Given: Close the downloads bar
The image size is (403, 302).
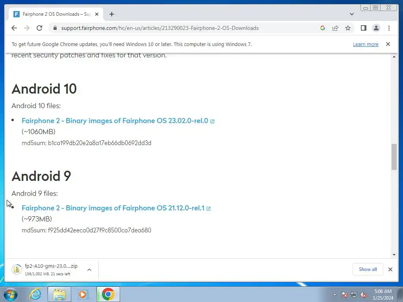Looking at the screenshot, I should (x=390, y=269).
